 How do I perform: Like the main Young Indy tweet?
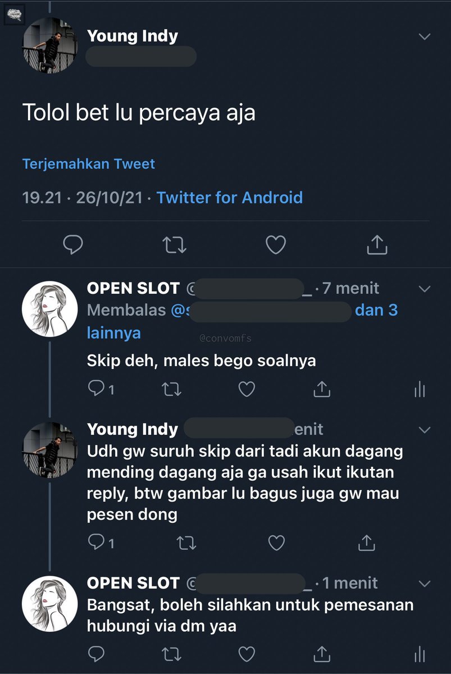[x=276, y=244]
